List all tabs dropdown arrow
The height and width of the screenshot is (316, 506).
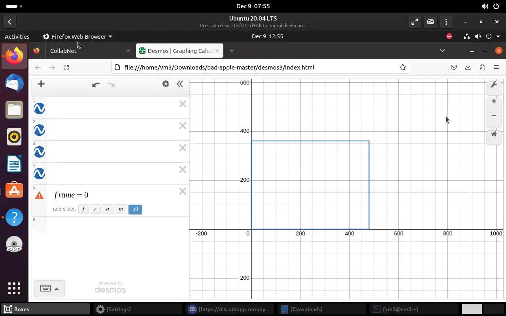pos(443,51)
